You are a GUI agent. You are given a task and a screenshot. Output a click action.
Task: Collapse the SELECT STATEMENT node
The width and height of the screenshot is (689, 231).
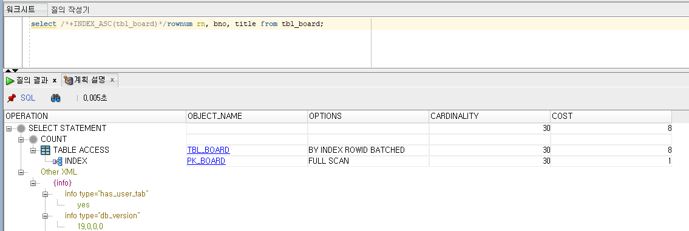[x=8, y=129]
